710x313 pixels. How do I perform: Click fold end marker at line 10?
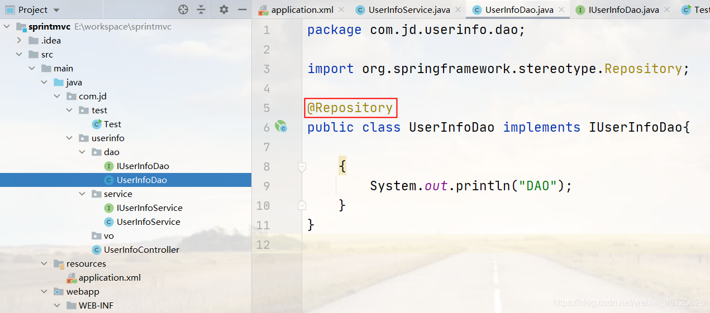[x=302, y=205]
